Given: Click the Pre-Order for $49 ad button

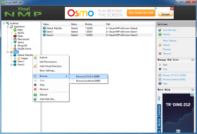Looking at the screenshot, I should click(x=141, y=13).
